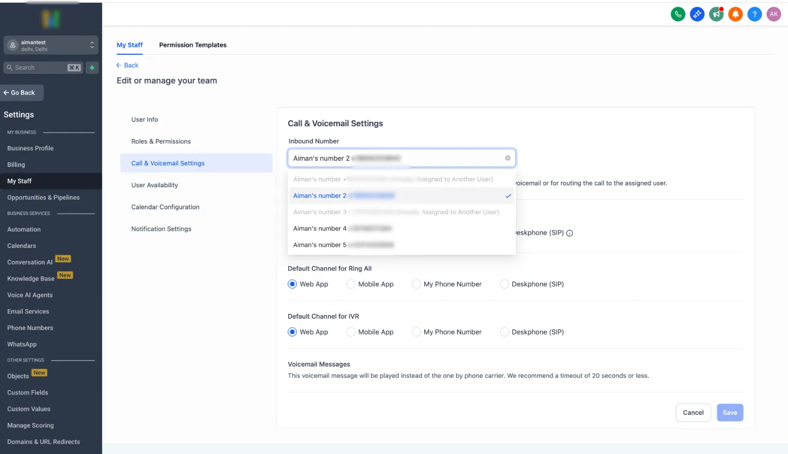Image resolution: width=788 pixels, height=454 pixels.
Task: Open Call & Voicemail Settings section
Action: point(196,163)
